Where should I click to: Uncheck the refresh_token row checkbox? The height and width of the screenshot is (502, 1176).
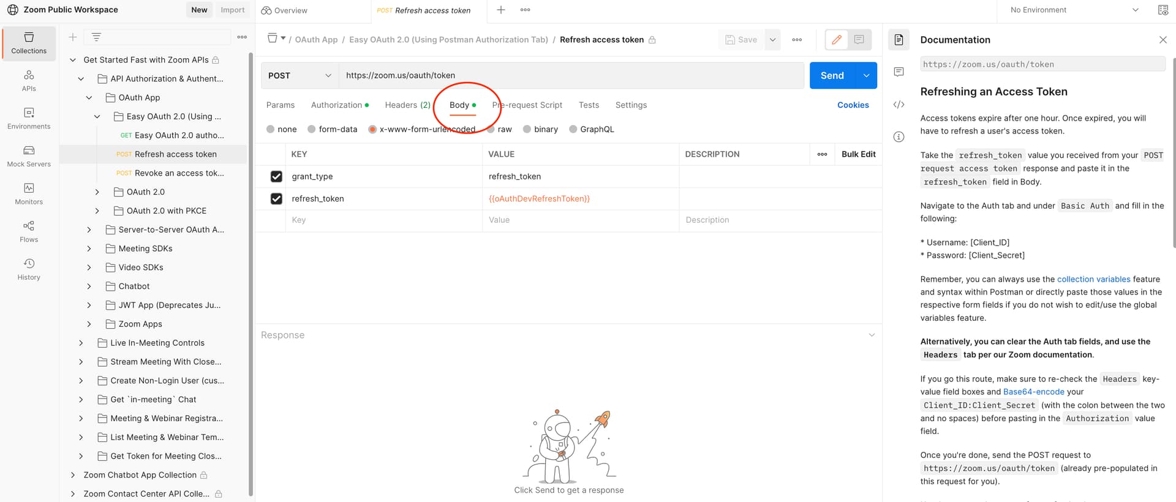click(x=276, y=199)
